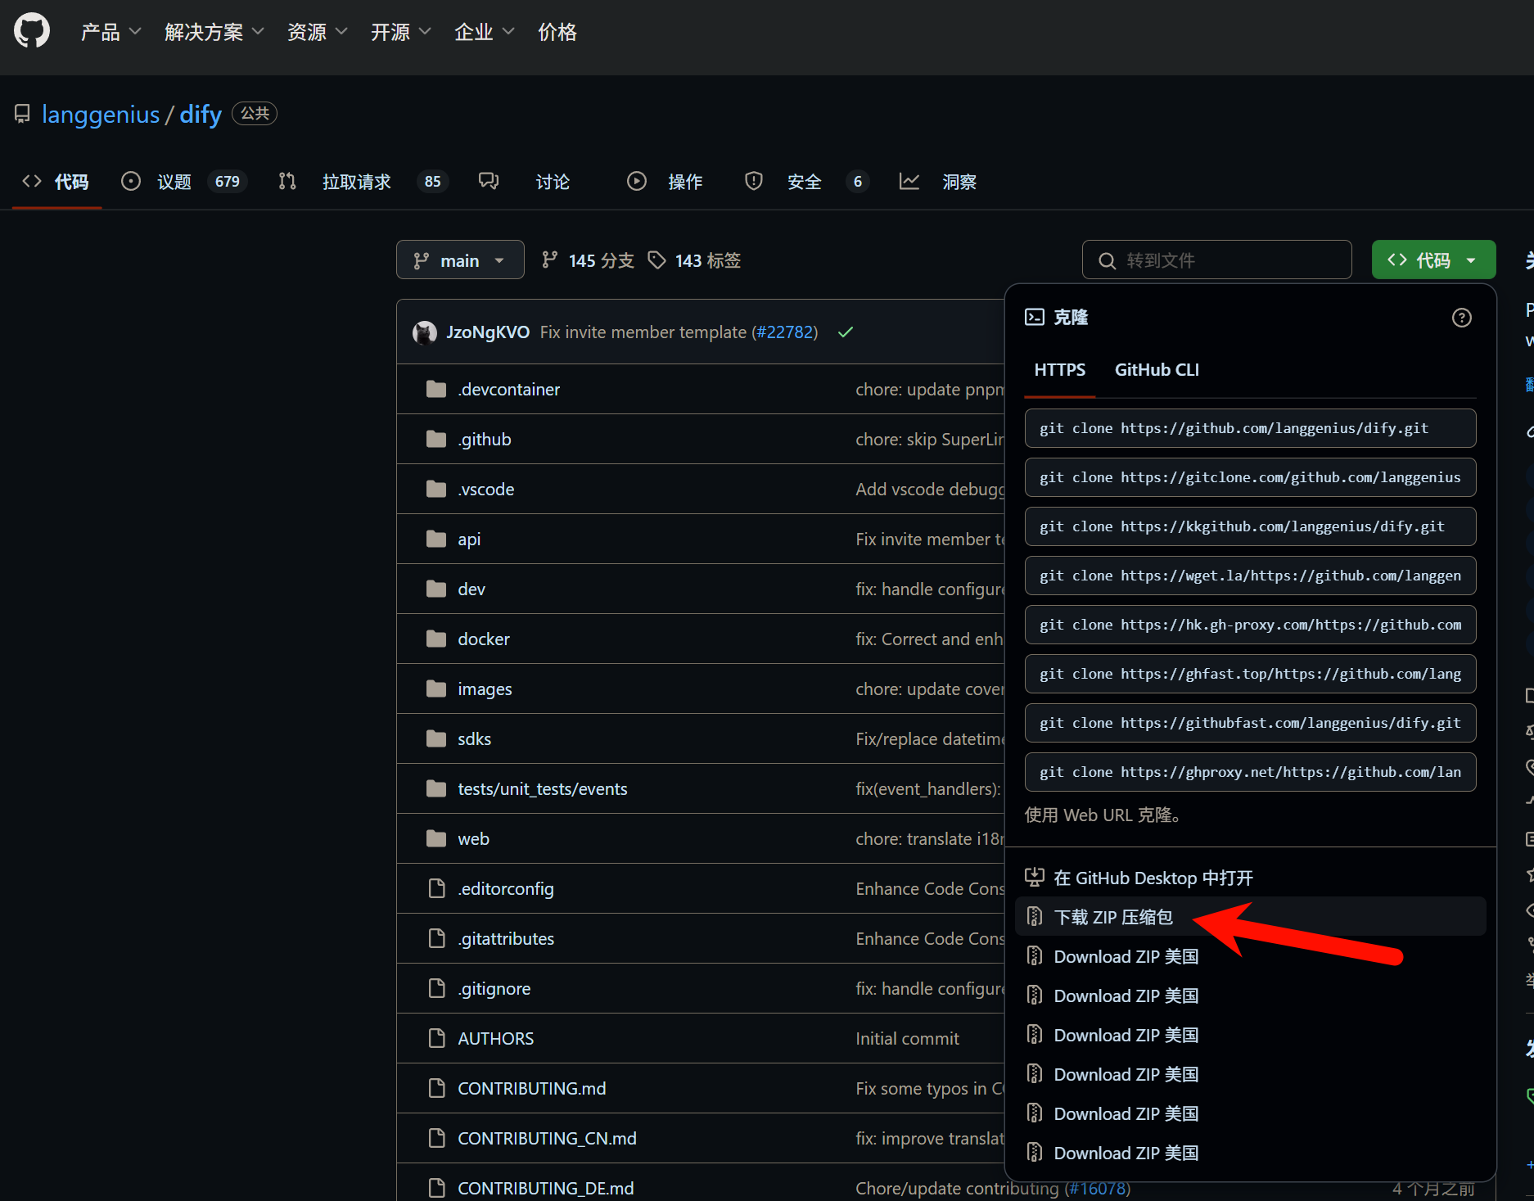Toggle the green 代码 dropdown button
Viewport: 1534px width, 1201px height.
coord(1433,260)
